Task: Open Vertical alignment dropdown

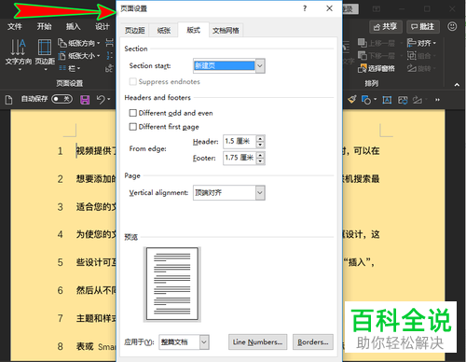Action: point(229,193)
